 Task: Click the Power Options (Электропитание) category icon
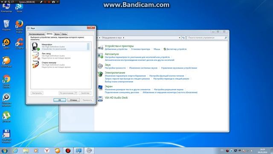[x=100, y=74]
